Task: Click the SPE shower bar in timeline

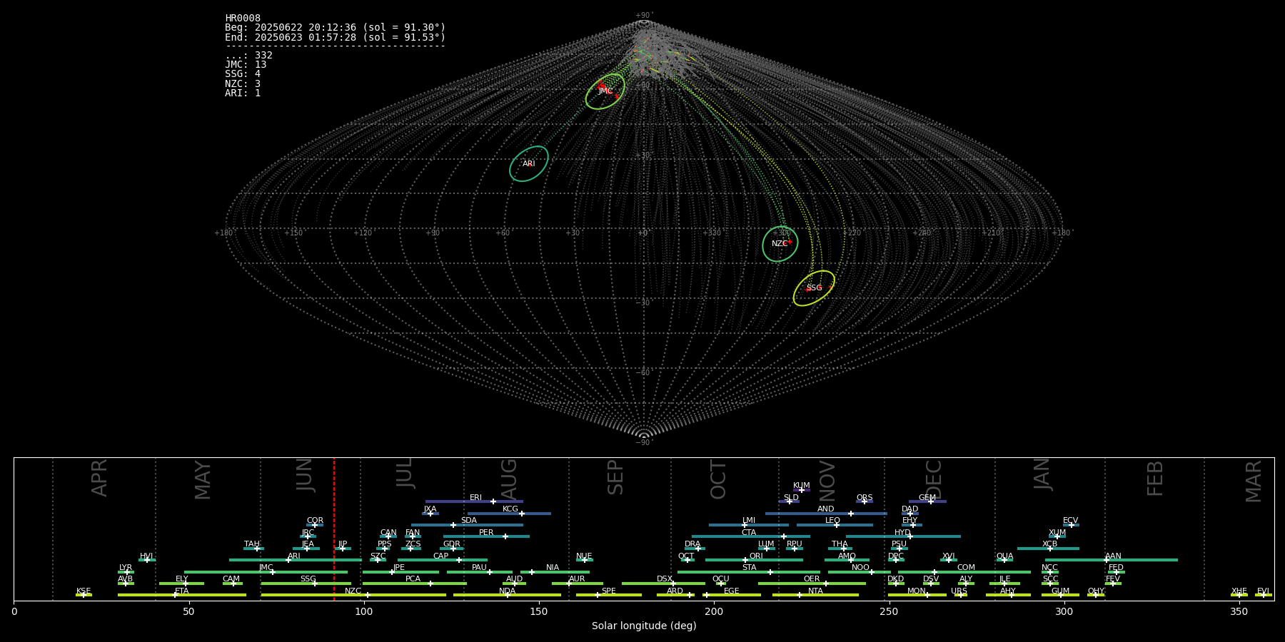Action: 608,595
